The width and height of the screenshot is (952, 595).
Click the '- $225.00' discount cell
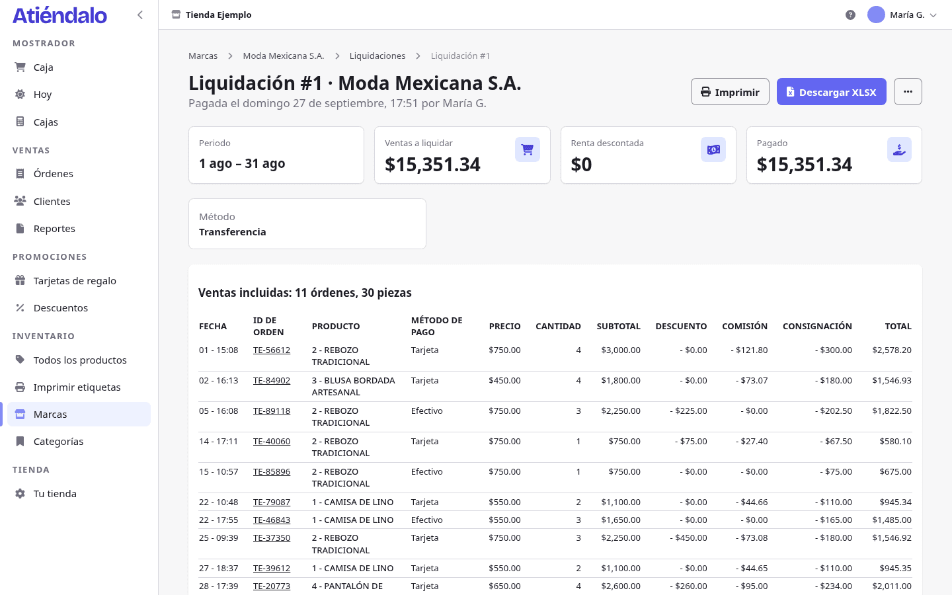688,411
